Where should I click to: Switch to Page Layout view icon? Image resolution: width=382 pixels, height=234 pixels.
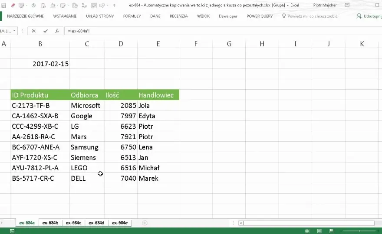click(319, 231)
